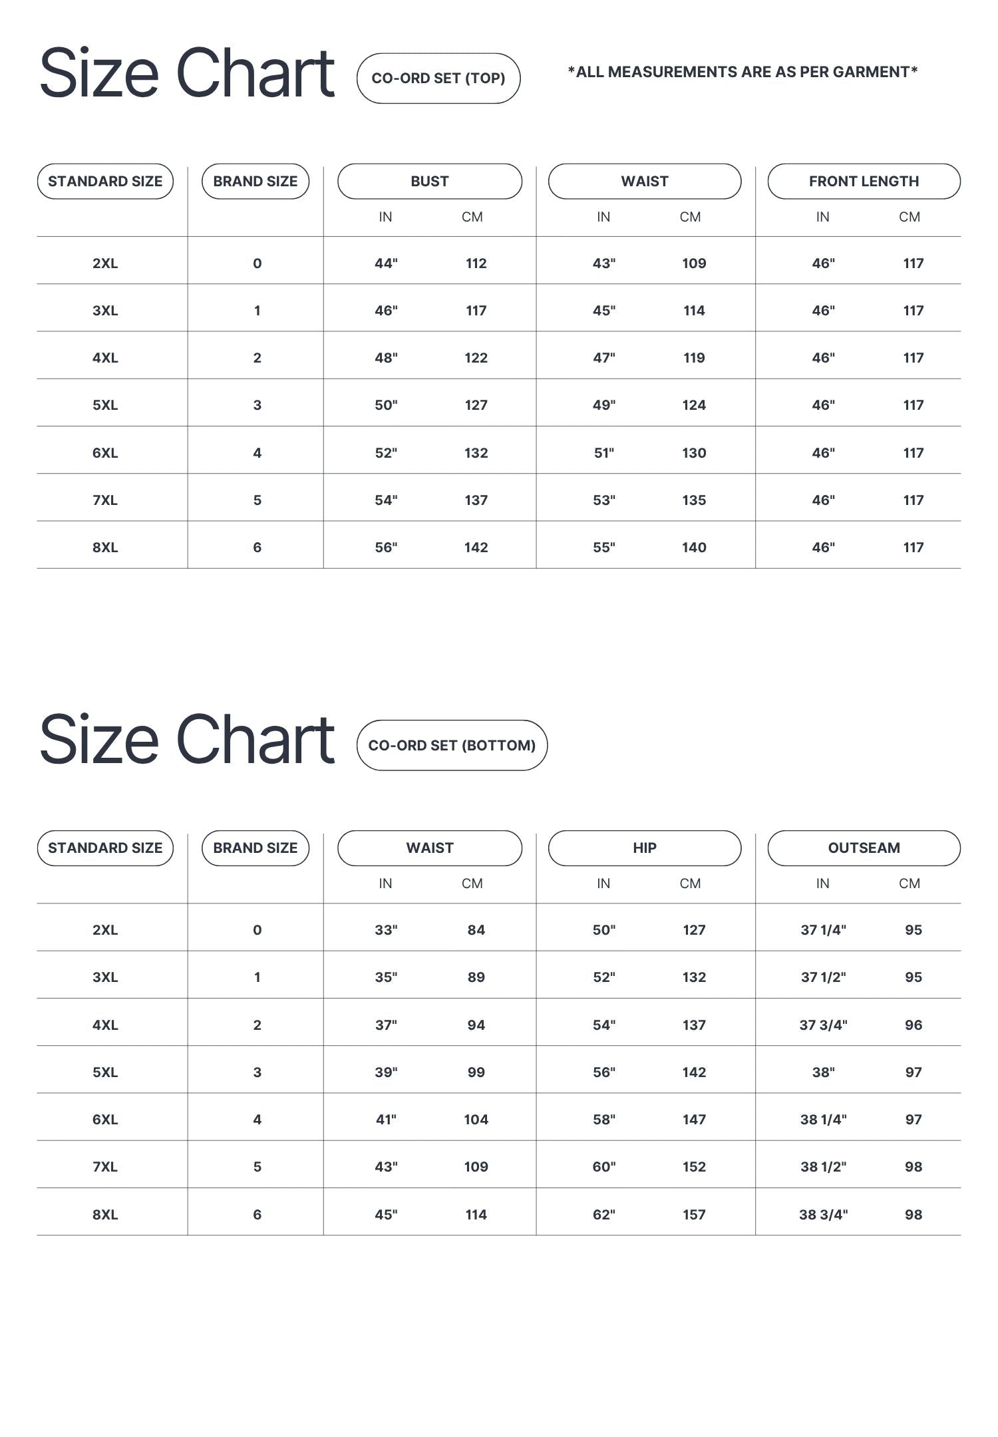Screen dimensions: 998x1437
Task: Click the first Size Chart heading
Action: tap(187, 73)
